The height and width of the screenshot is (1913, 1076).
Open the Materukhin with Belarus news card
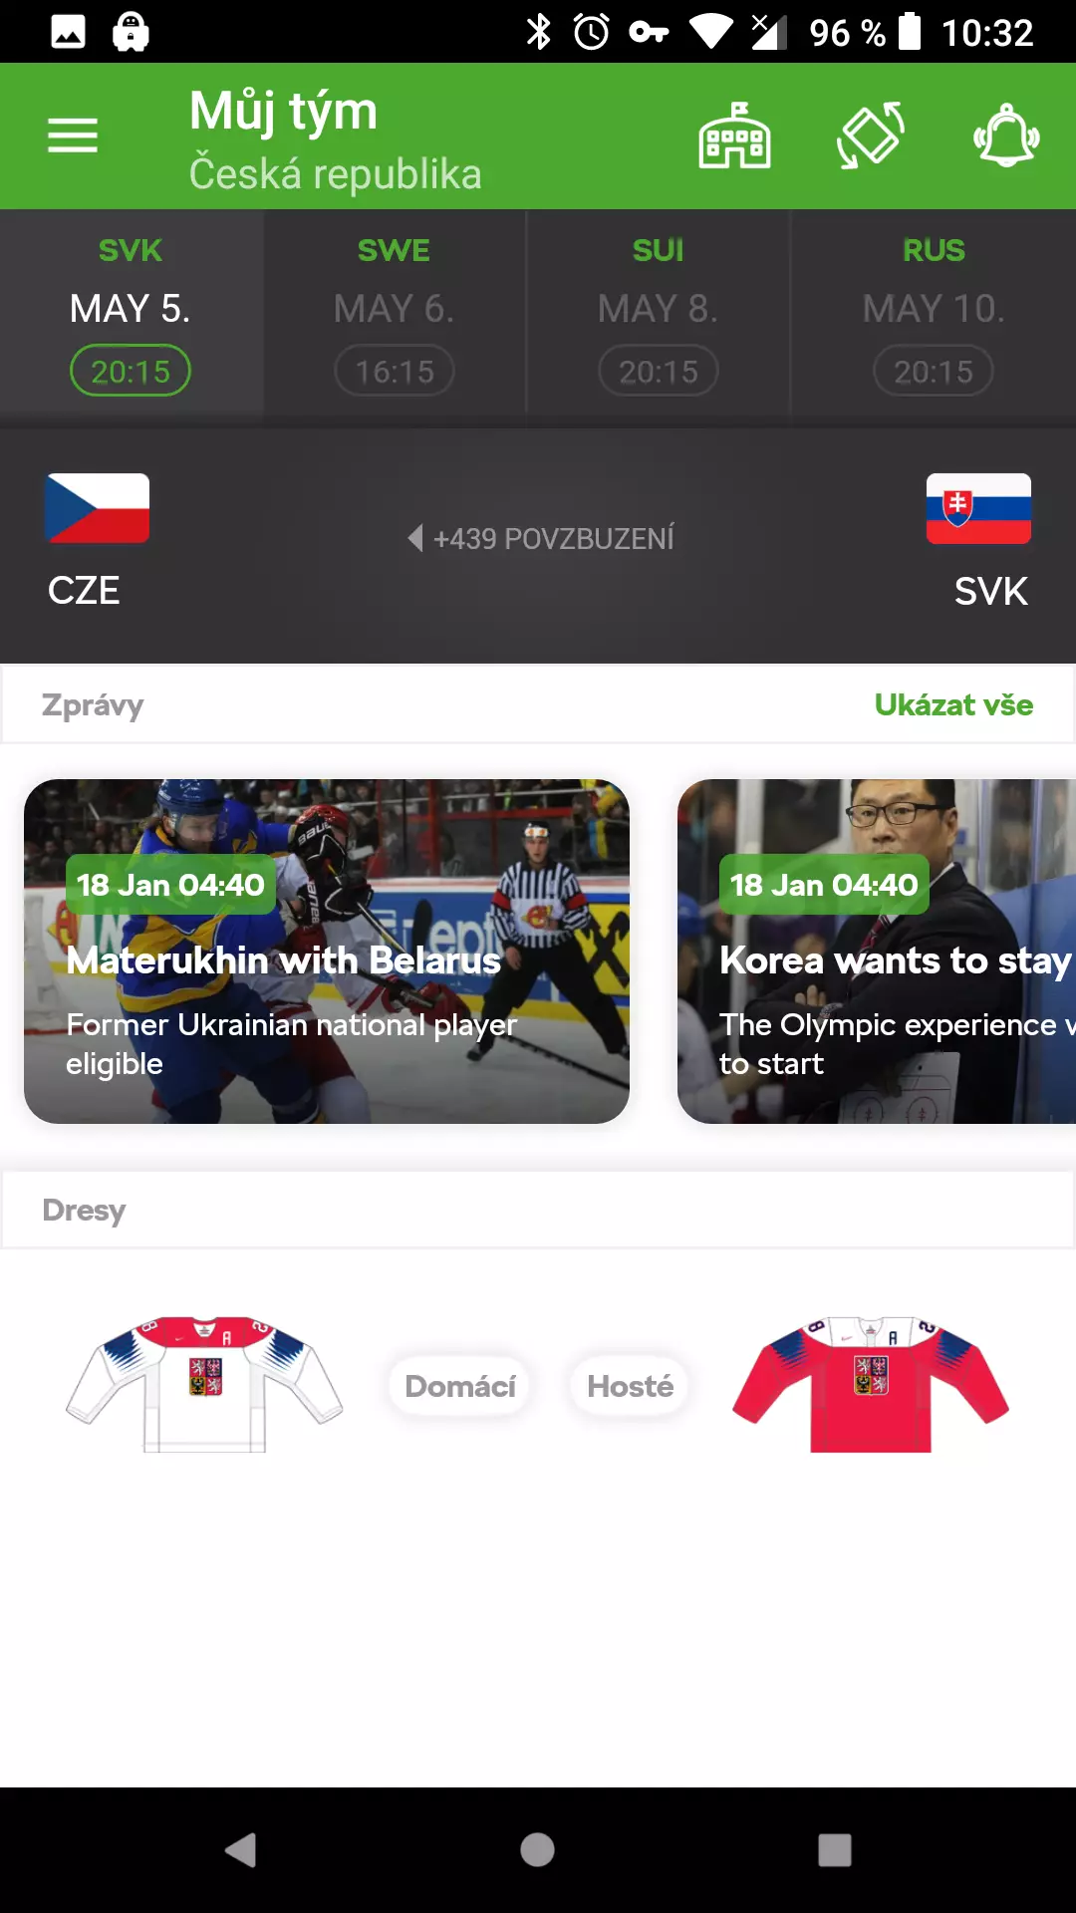(327, 952)
